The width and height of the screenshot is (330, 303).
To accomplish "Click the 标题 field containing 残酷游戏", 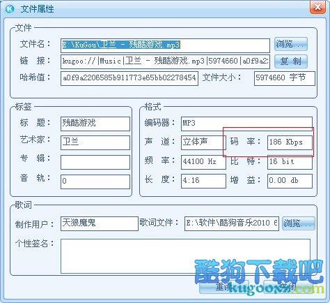I will pyautogui.click(x=95, y=124).
